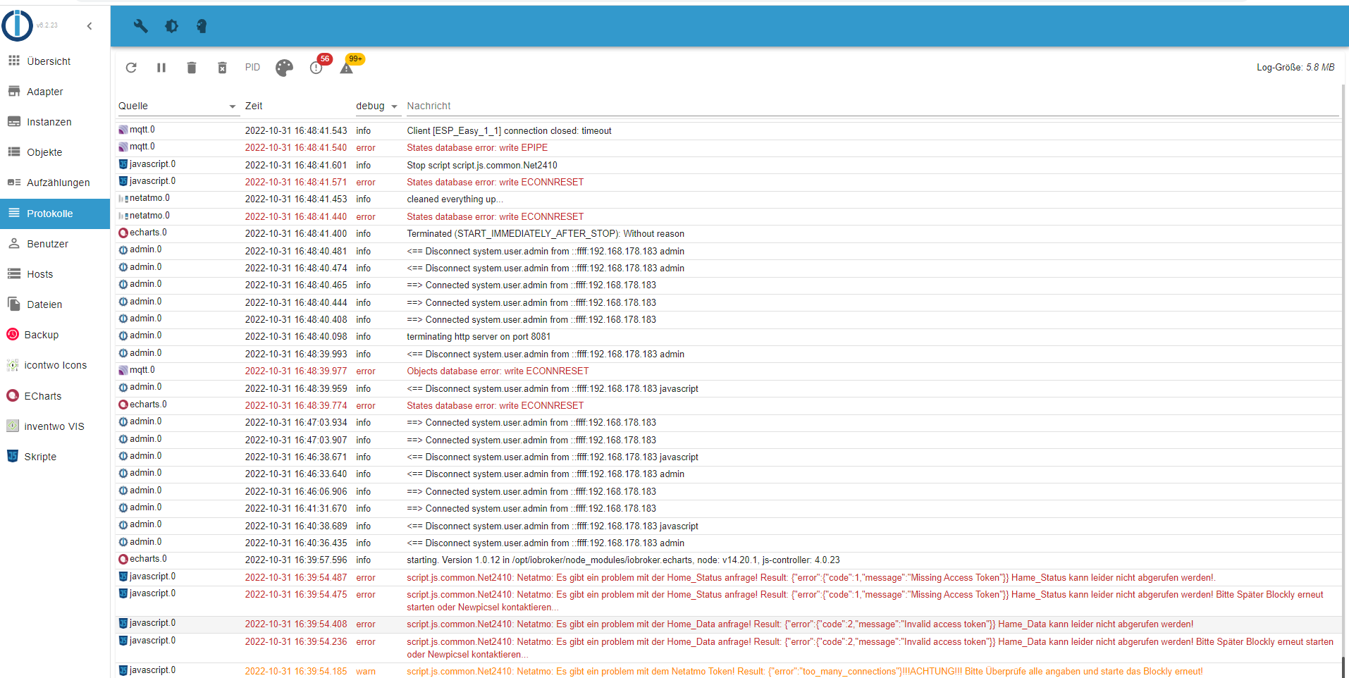
Task: Refresh the log list
Action: [x=131, y=68]
